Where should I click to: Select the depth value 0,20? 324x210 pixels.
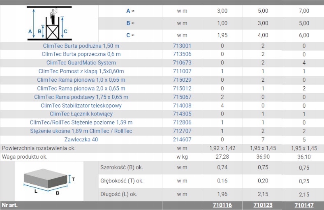(263, 181)
